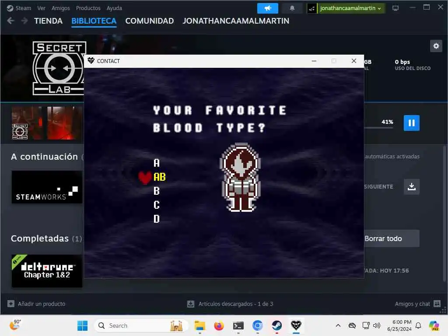The image size is (448, 336).
Task: Open the network tray icon
Action: coord(366,325)
